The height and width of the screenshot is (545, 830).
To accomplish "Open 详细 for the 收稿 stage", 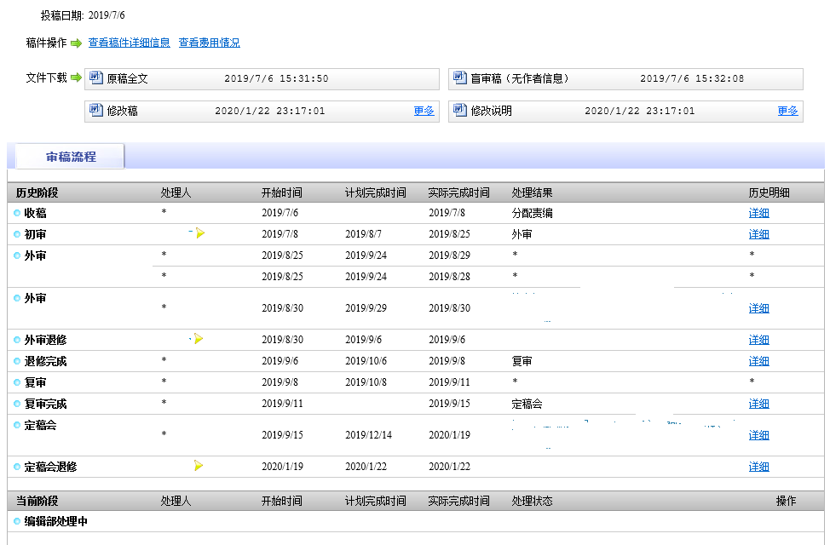I will pyautogui.click(x=758, y=213).
